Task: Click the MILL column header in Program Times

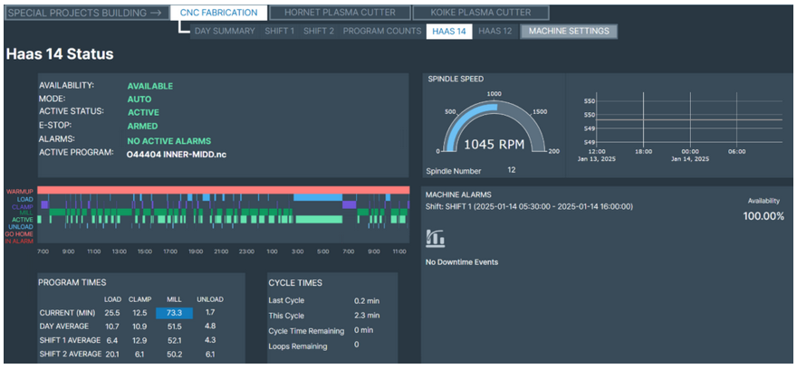Action: click(174, 299)
